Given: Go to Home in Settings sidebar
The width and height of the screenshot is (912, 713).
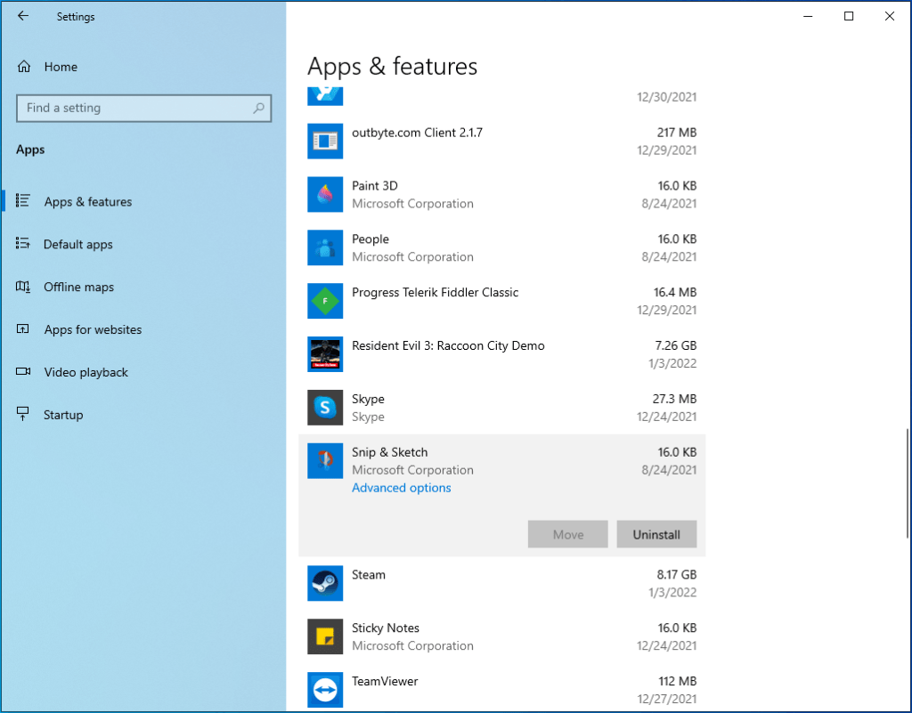Looking at the screenshot, I should pos(61,67).
